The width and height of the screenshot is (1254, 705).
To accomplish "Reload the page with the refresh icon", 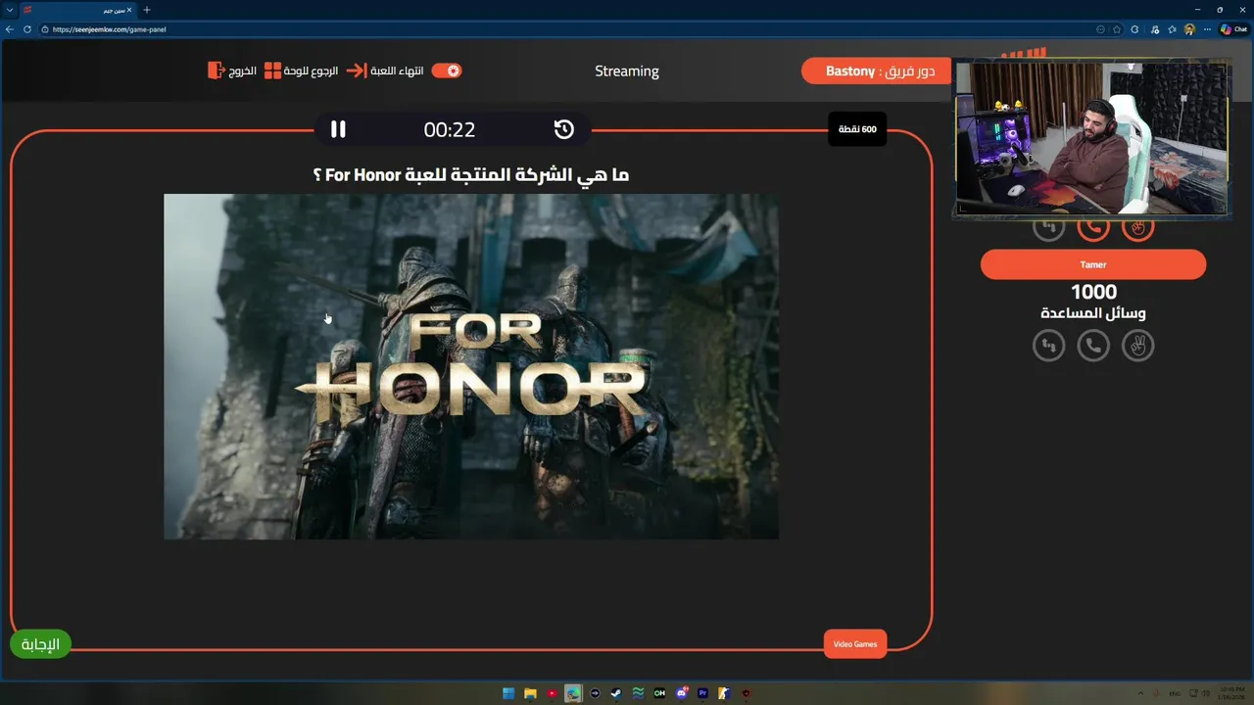I will pyautogui.click(x=29, y=29).
